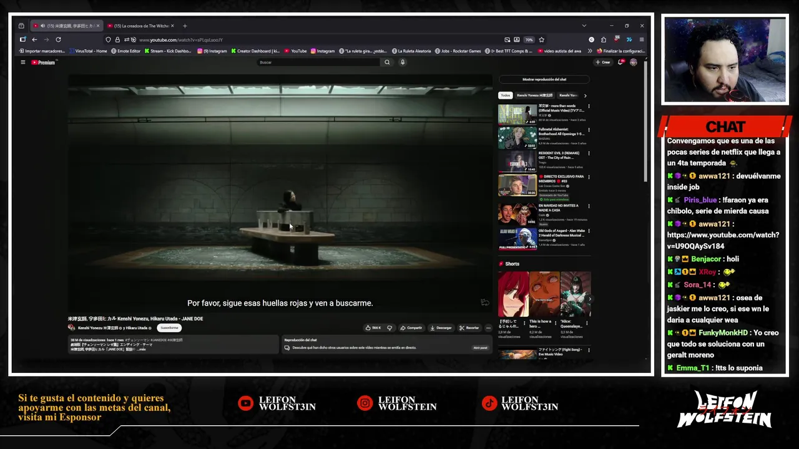Download the video with Descargar button
Screen dimensions: 799x449
(441, 327)
